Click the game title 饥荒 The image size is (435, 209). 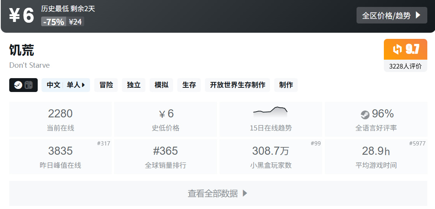coord(22,50)
